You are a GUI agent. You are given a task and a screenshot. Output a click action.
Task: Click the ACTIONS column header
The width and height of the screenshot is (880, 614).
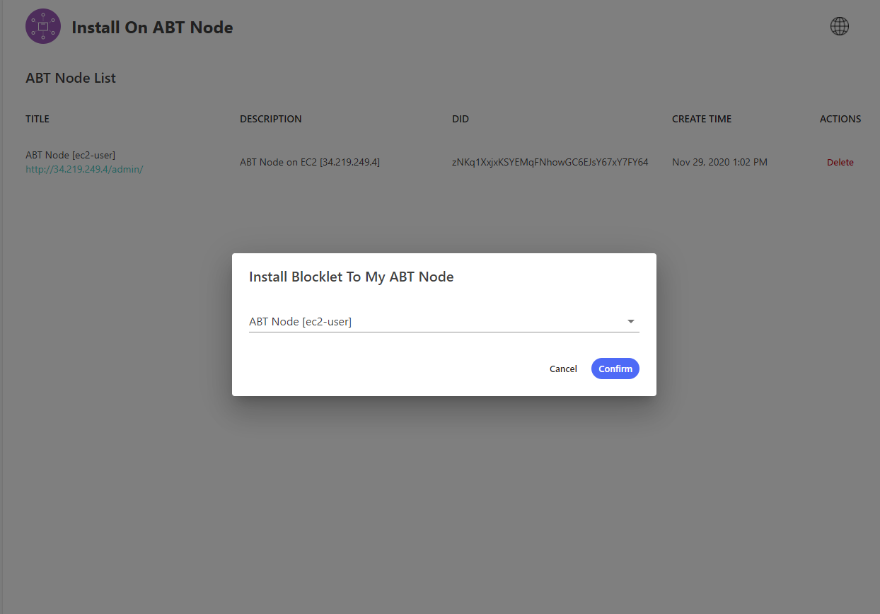tap(840, 119)
